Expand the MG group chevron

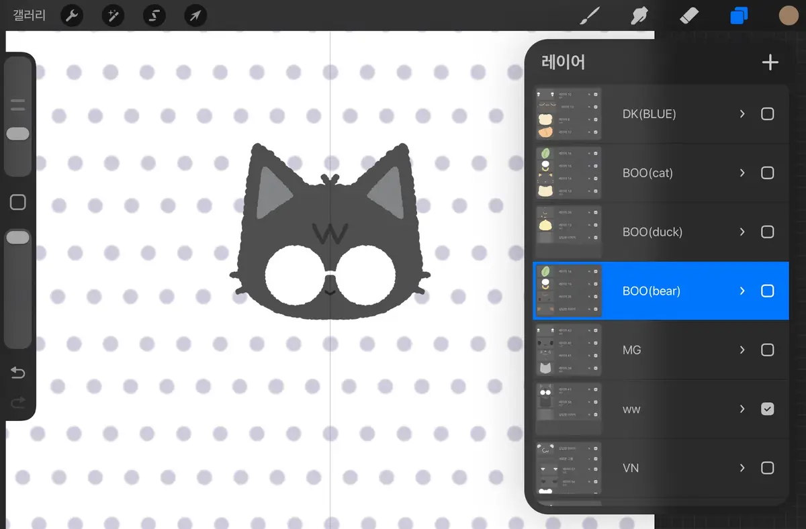click(x=742, y=350)
